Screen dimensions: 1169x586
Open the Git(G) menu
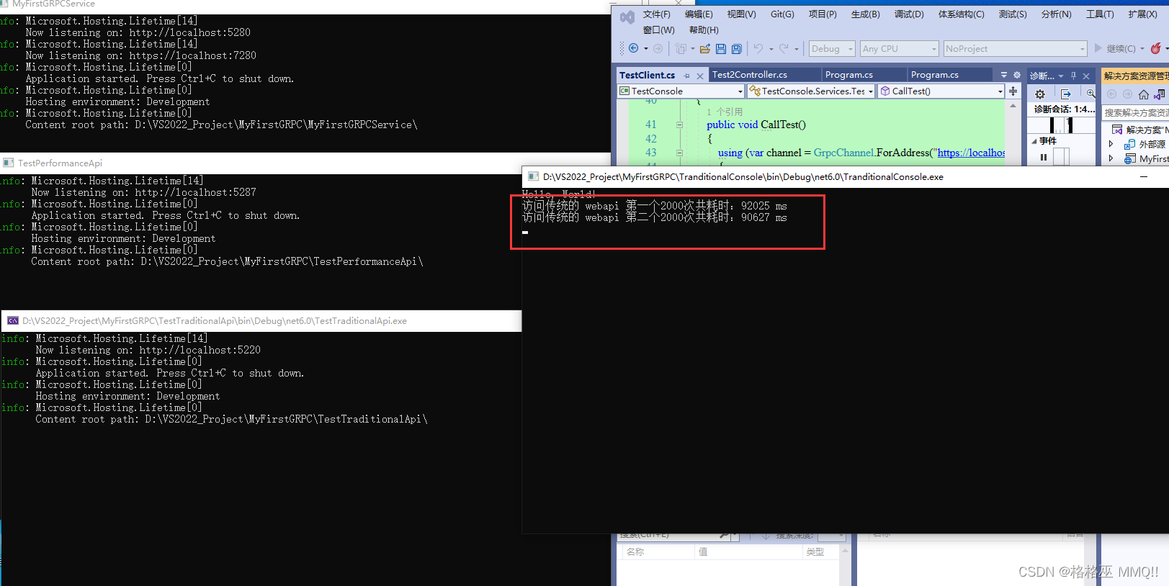pyautogui.click(x=782, y=14)
